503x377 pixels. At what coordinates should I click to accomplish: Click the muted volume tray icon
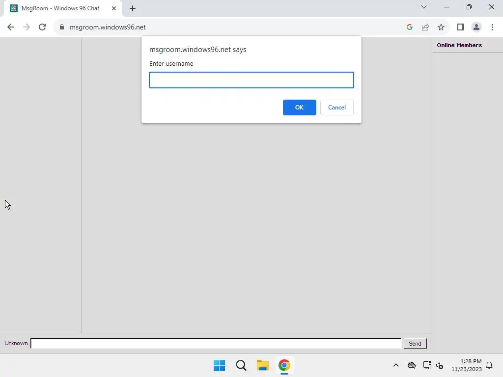point(440,365)
